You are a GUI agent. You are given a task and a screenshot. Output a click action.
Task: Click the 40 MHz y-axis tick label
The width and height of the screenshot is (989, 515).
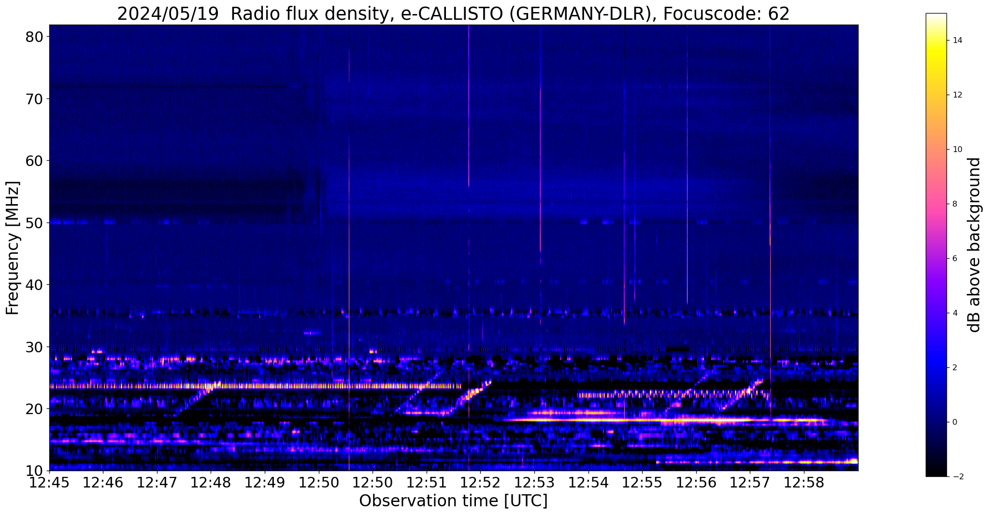pyautogui.click(x=33, y=284)
